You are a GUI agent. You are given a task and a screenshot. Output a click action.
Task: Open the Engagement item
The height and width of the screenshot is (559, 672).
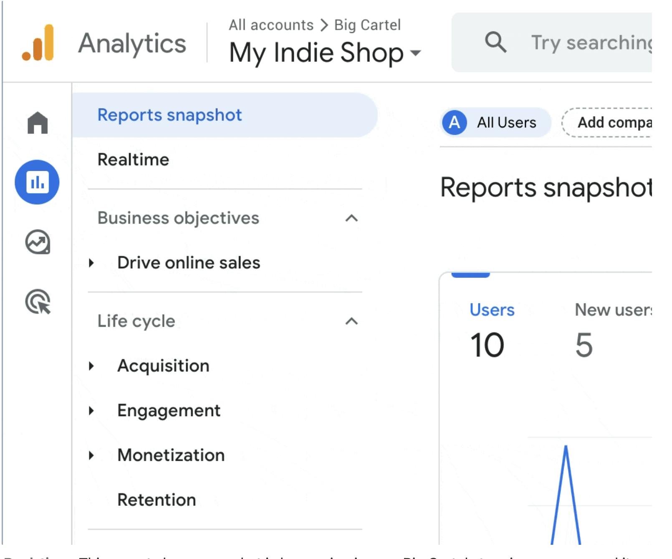[x=169, y=411]
